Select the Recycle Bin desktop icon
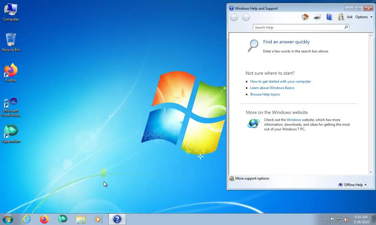Viewport: 376px width, 225px height. pos(11,42)
